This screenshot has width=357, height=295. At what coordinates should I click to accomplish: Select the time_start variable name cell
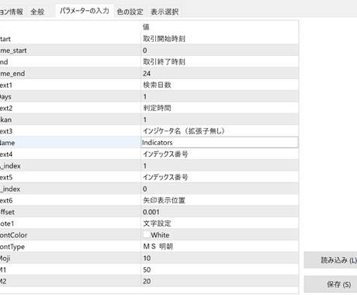click(70, 50)
